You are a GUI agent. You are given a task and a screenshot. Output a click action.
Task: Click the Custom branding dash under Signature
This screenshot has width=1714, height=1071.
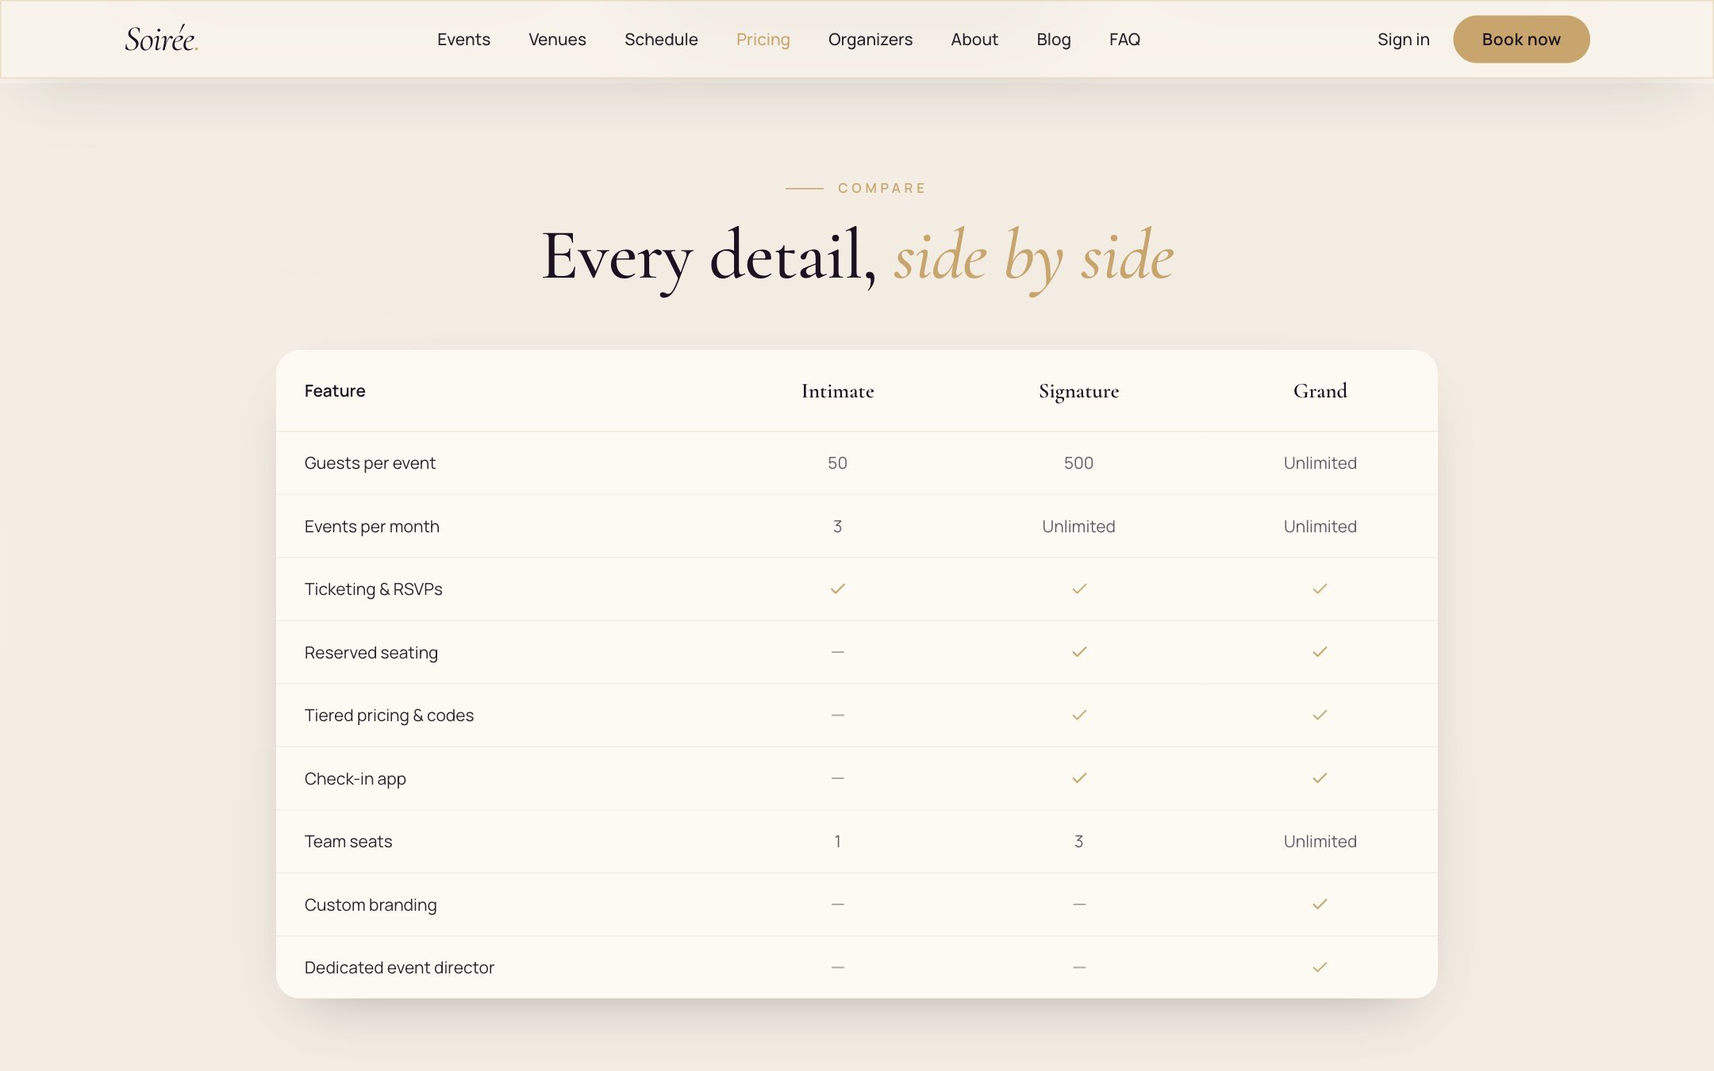[x=1079, y=904]
